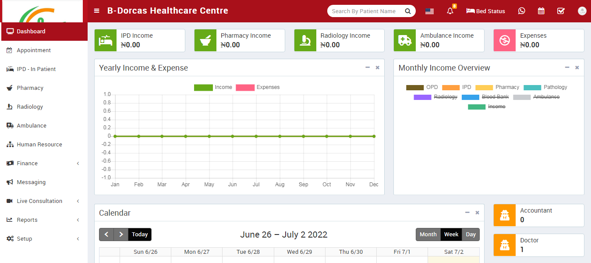Click the Today calendar button
Screen dimensions: 591x263
coord(140,235)
